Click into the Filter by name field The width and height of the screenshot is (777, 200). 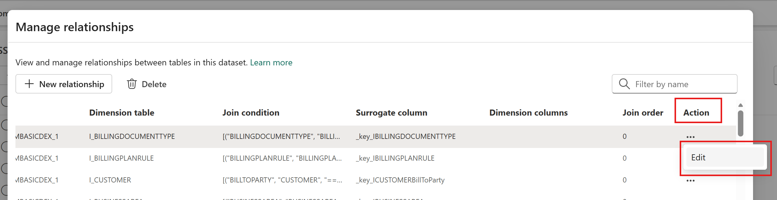point(675,84)
